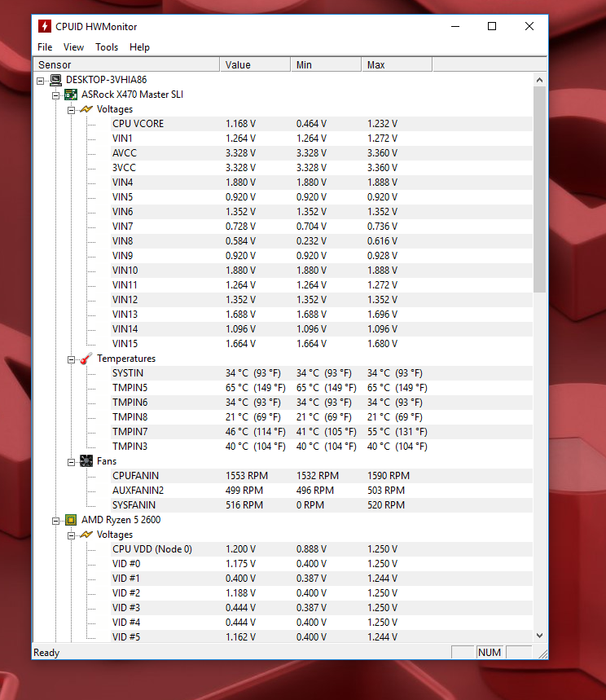Screen dimensions: 606x700
Task: Select the TMPIN5 temperature row
Action: tap(322, 388)
